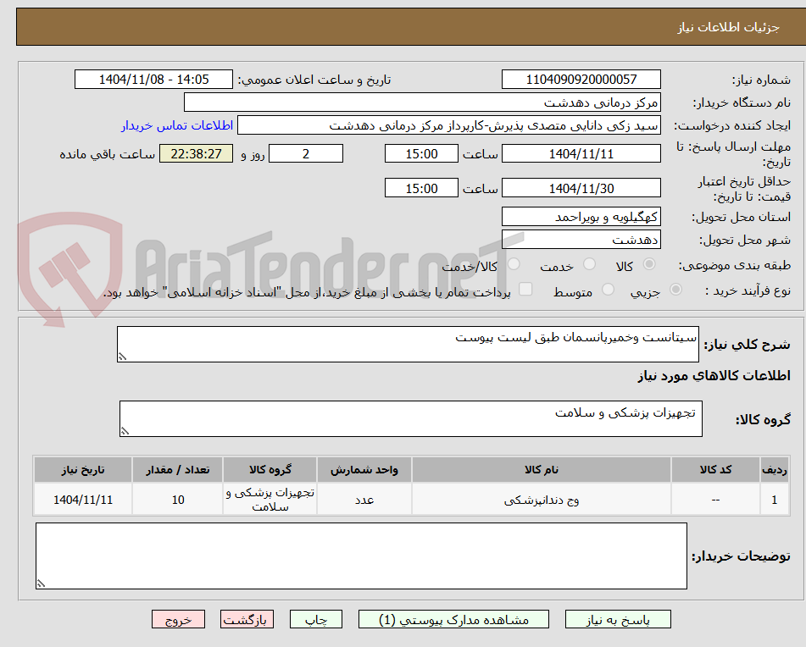This screenshot has width=806, height=647.
Task: Click the resize handle of توضیحات خریدار textarea
Action: (41, 583)
